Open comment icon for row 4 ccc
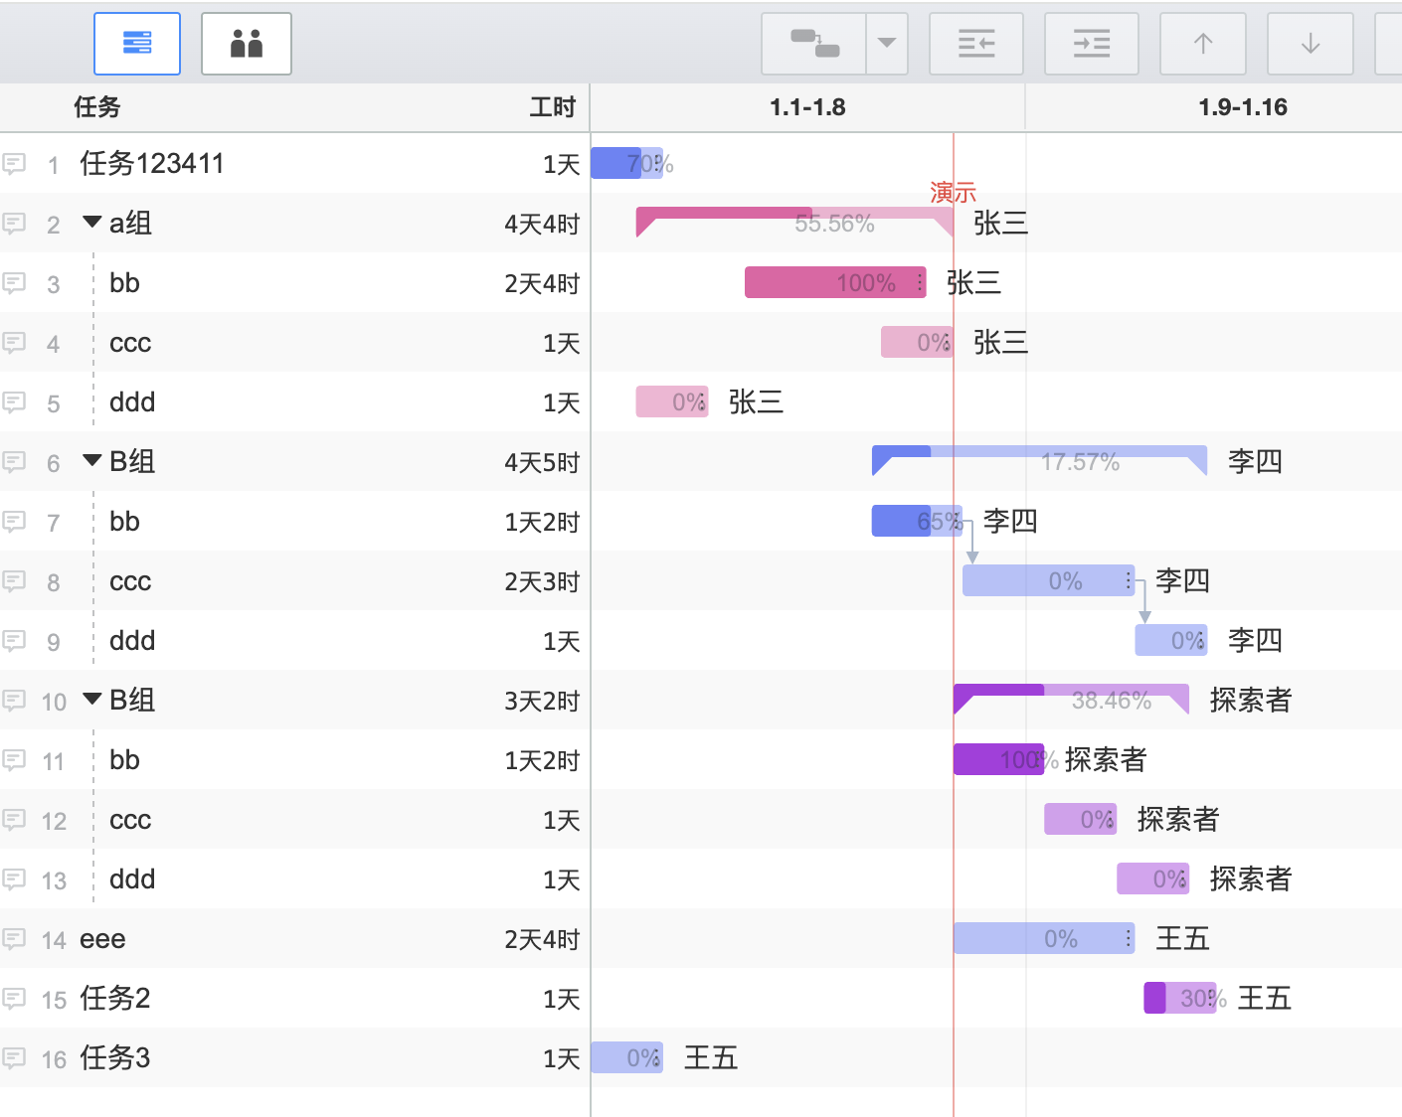Image resolution: width=1402 pixels, height=1117 pixels. pos(14,342)
